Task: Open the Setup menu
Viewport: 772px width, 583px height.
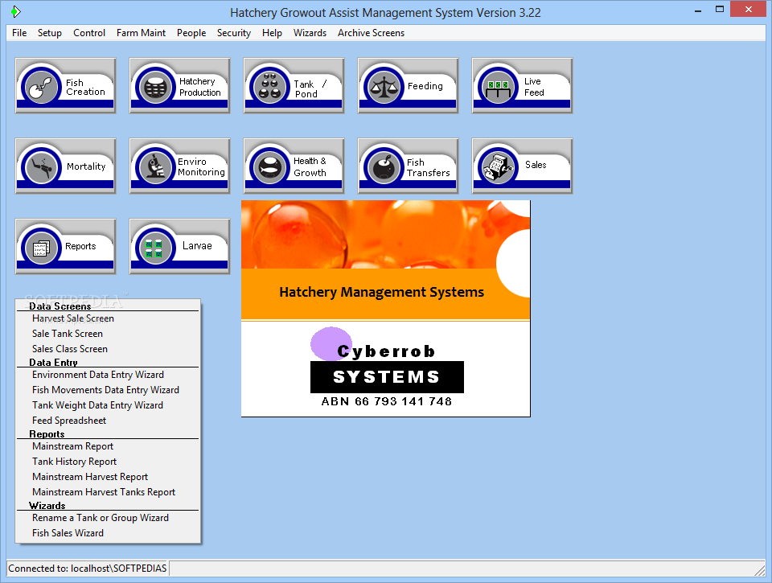Action: [50, 33]
